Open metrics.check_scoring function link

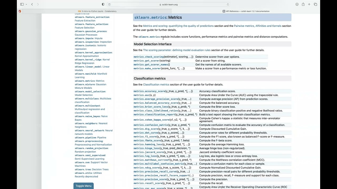coord(148,57)
